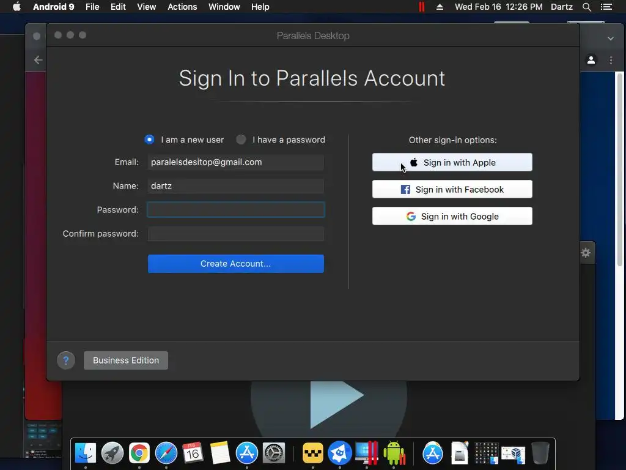Open Parallels Desktop icon in dock
The image size is (626, 470).
tap(367, 453)
